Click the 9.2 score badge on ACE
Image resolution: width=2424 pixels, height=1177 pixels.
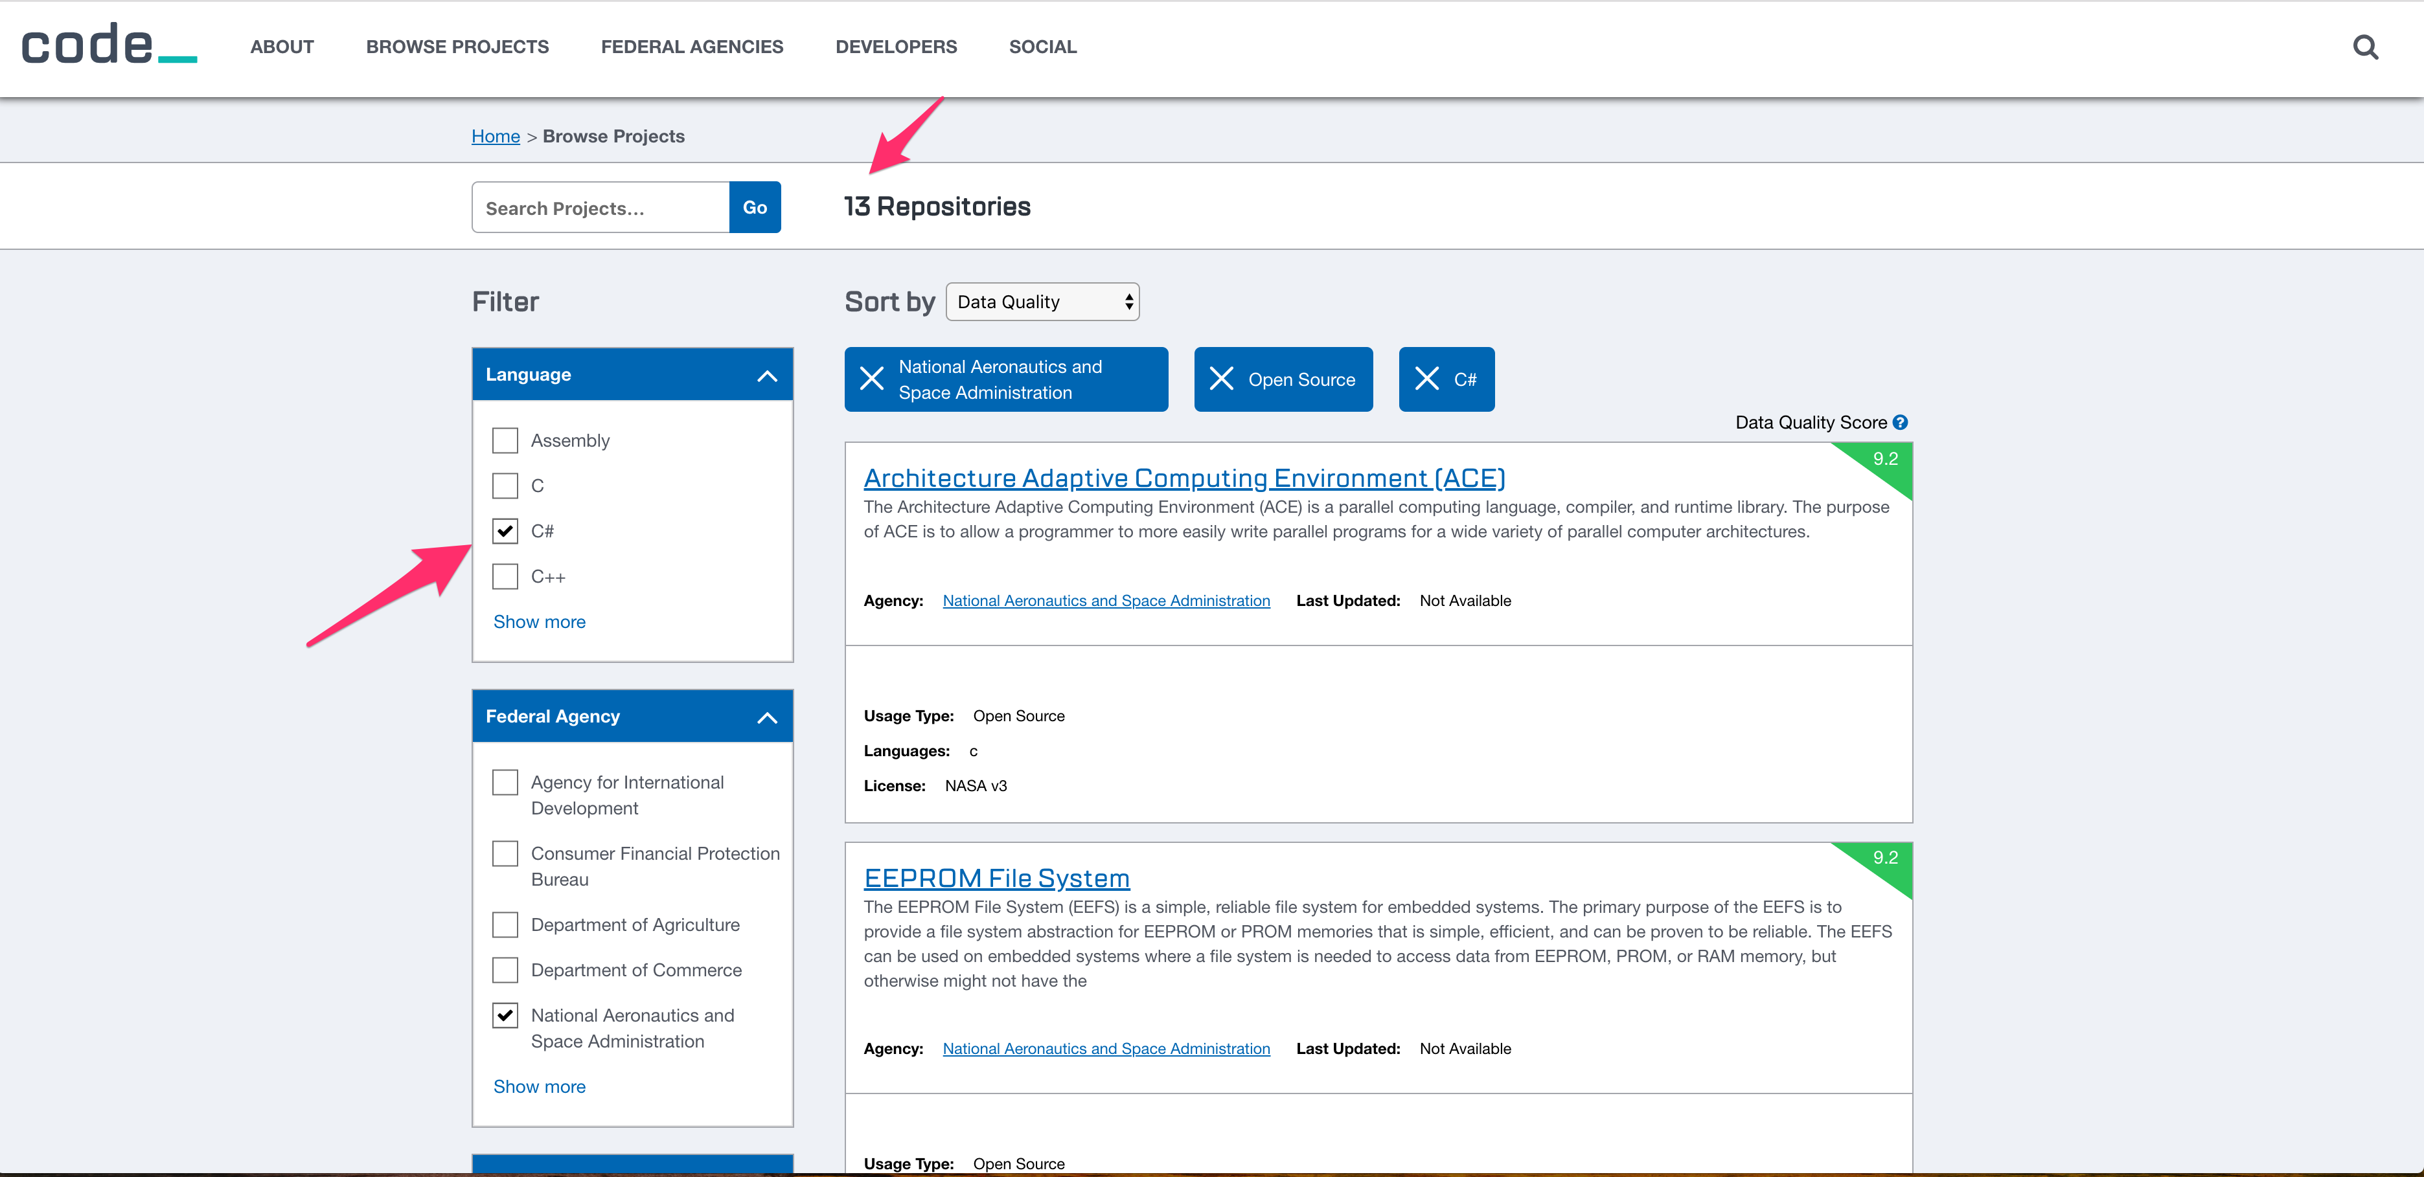[1885, 460]
